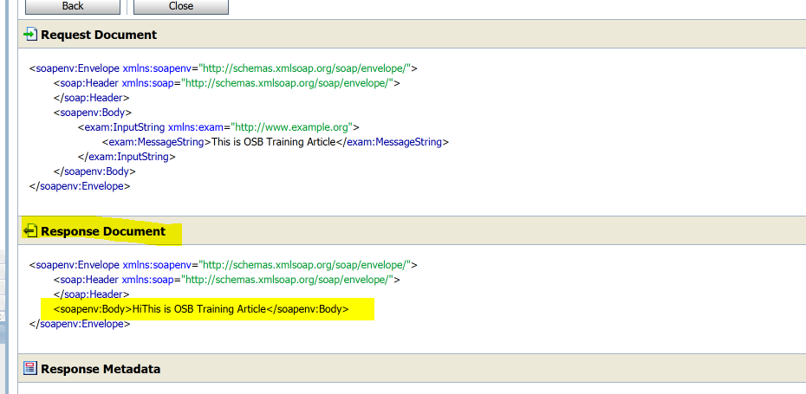Click response body 'HiThis is OSB Training Article'
This screenshot has width=806, height=394.
pos(199,309)
